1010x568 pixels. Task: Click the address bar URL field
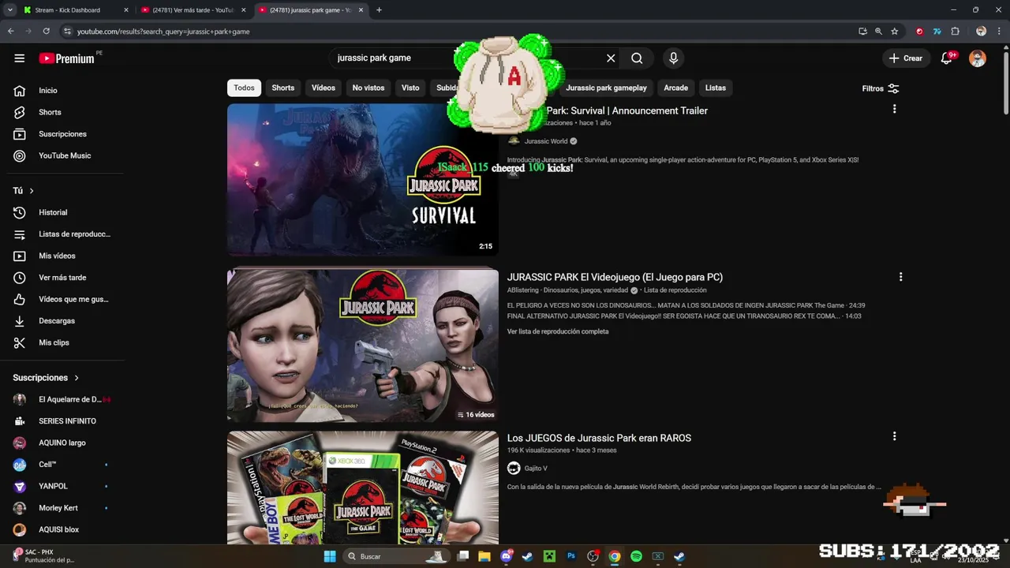click(458, 32)
